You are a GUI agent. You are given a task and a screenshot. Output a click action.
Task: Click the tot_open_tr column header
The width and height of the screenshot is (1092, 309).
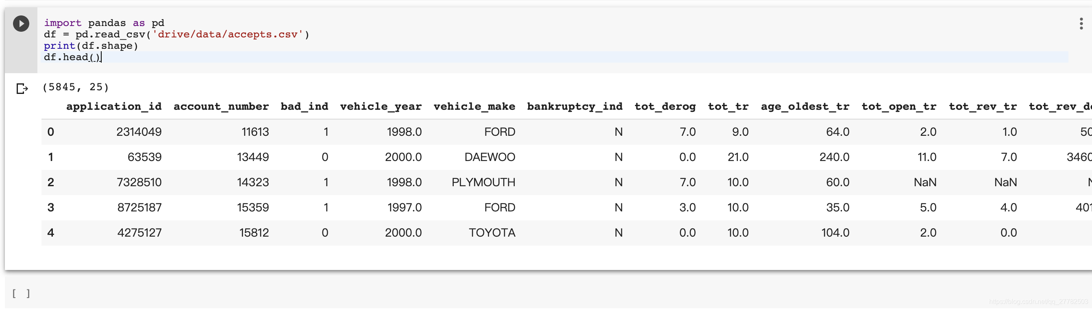coord(899,107)
